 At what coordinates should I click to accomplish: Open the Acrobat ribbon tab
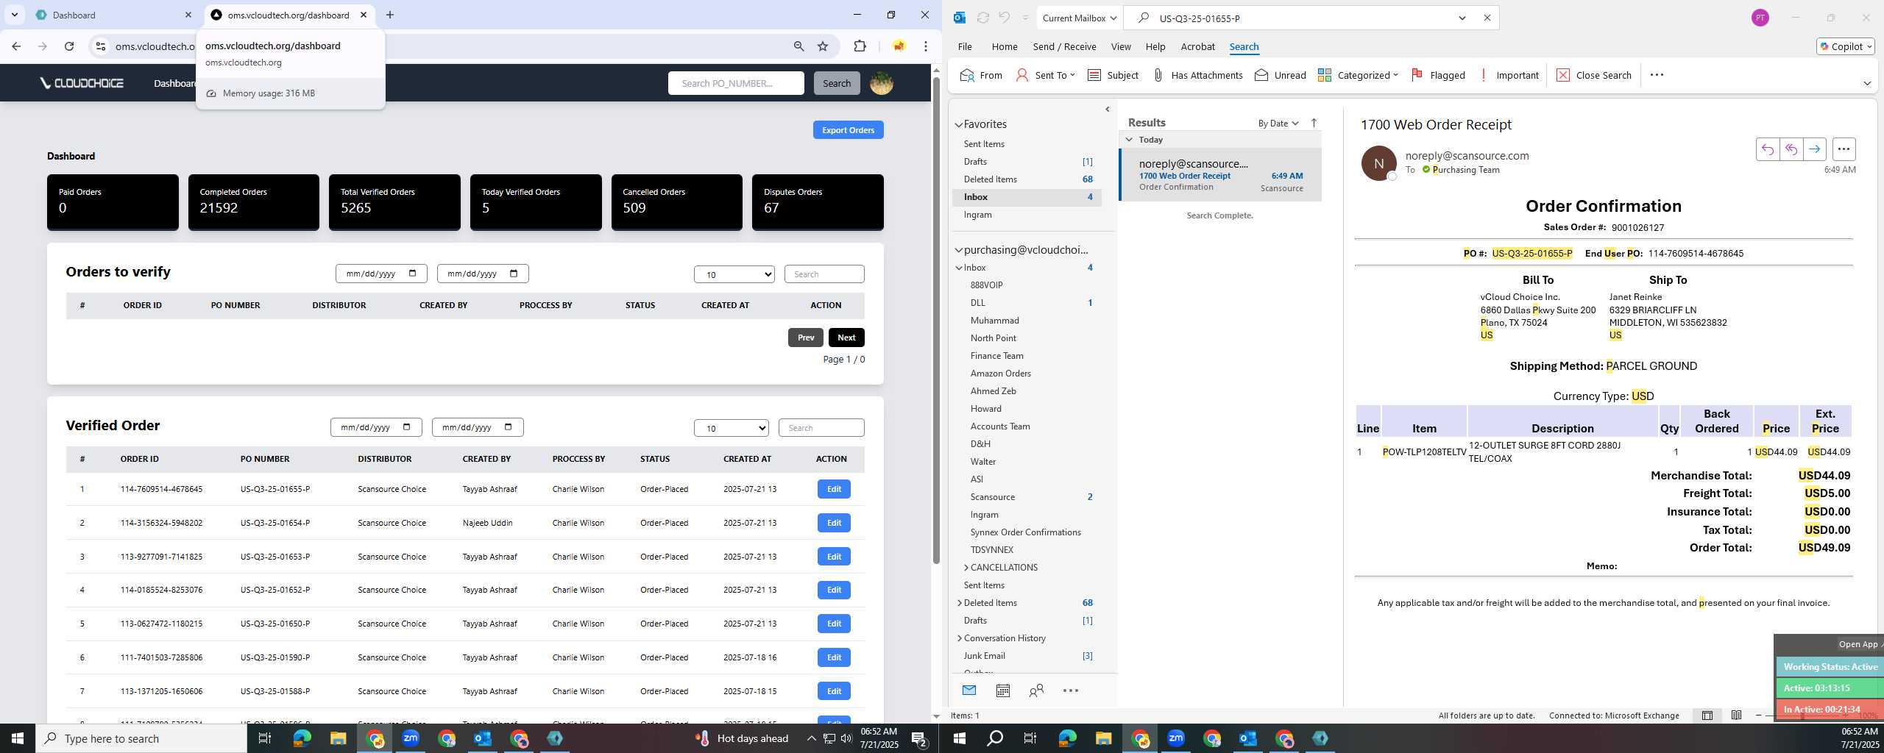pos(1197,46)
